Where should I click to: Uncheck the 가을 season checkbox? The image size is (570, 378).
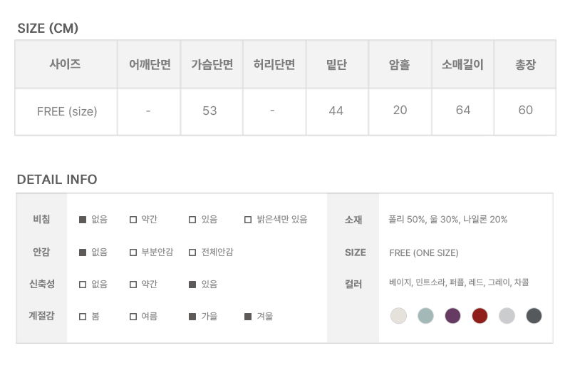(x=192, y=316)
